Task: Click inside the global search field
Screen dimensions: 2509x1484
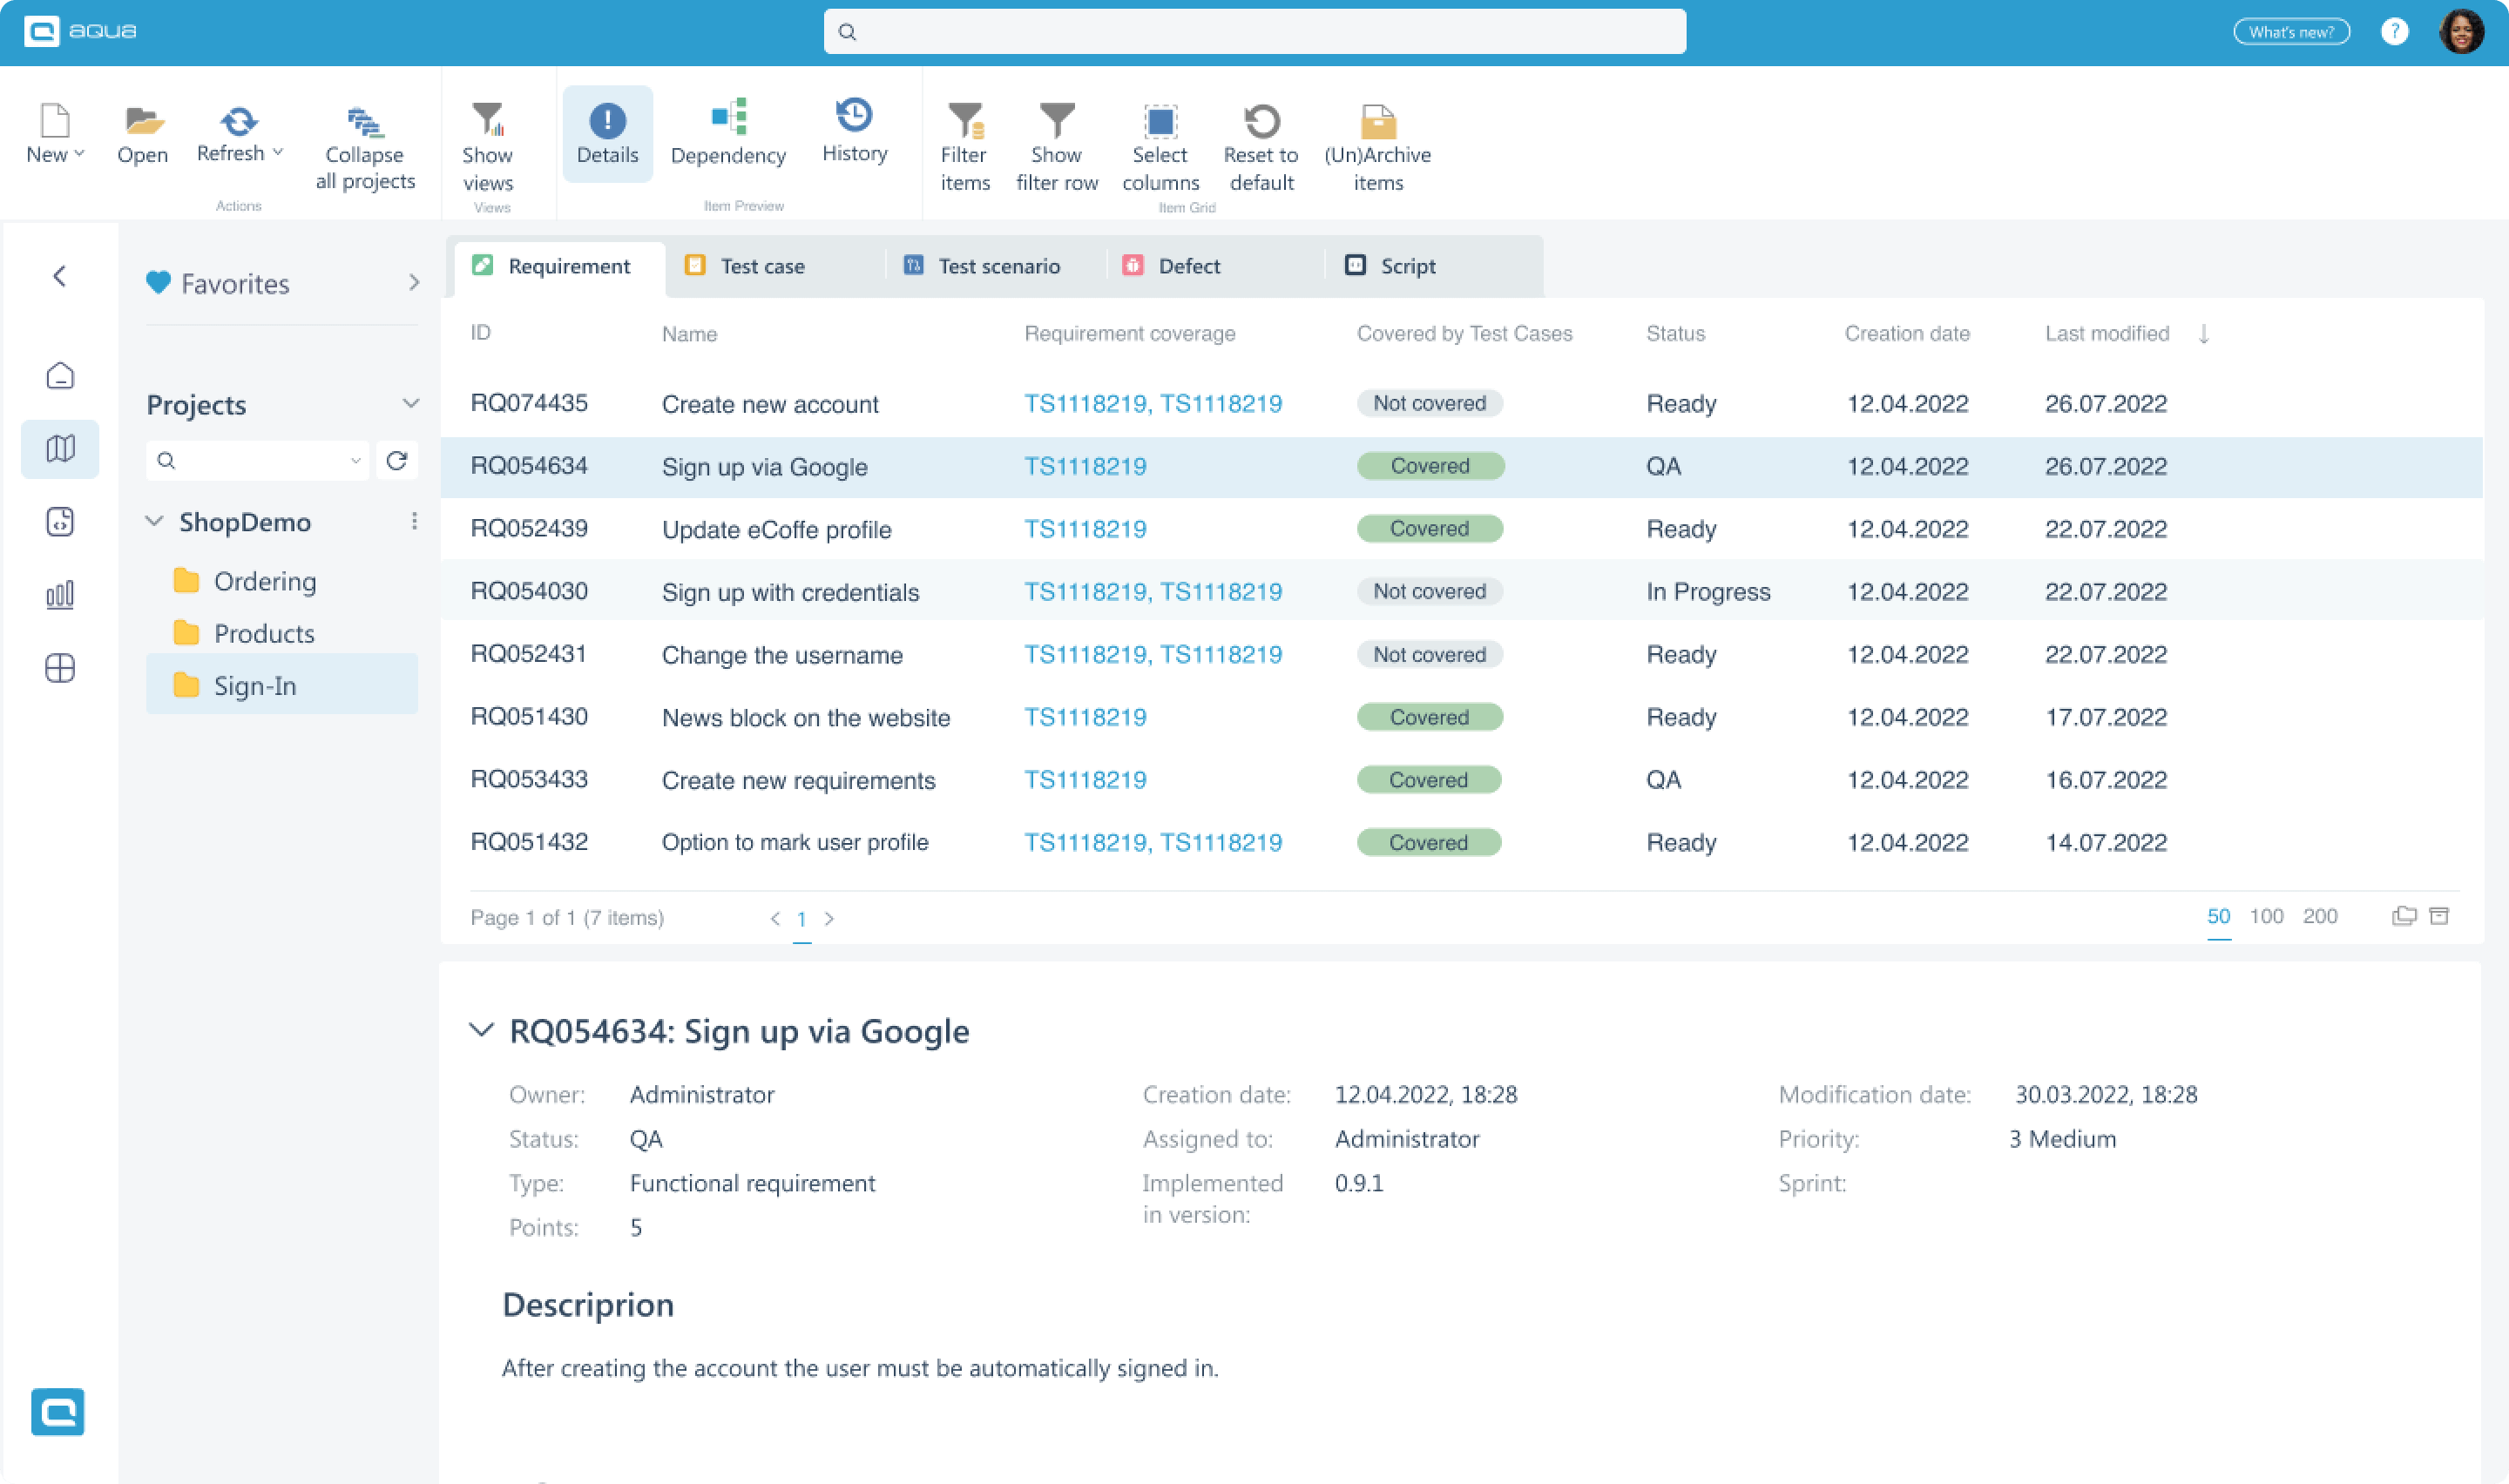Action: click(1253, 31)
